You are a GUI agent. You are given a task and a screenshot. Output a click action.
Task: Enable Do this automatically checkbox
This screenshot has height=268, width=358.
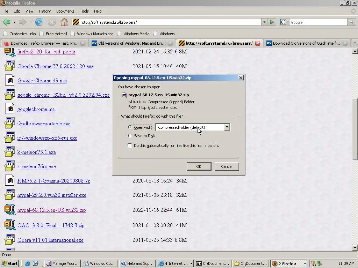[x=130, y=146]
